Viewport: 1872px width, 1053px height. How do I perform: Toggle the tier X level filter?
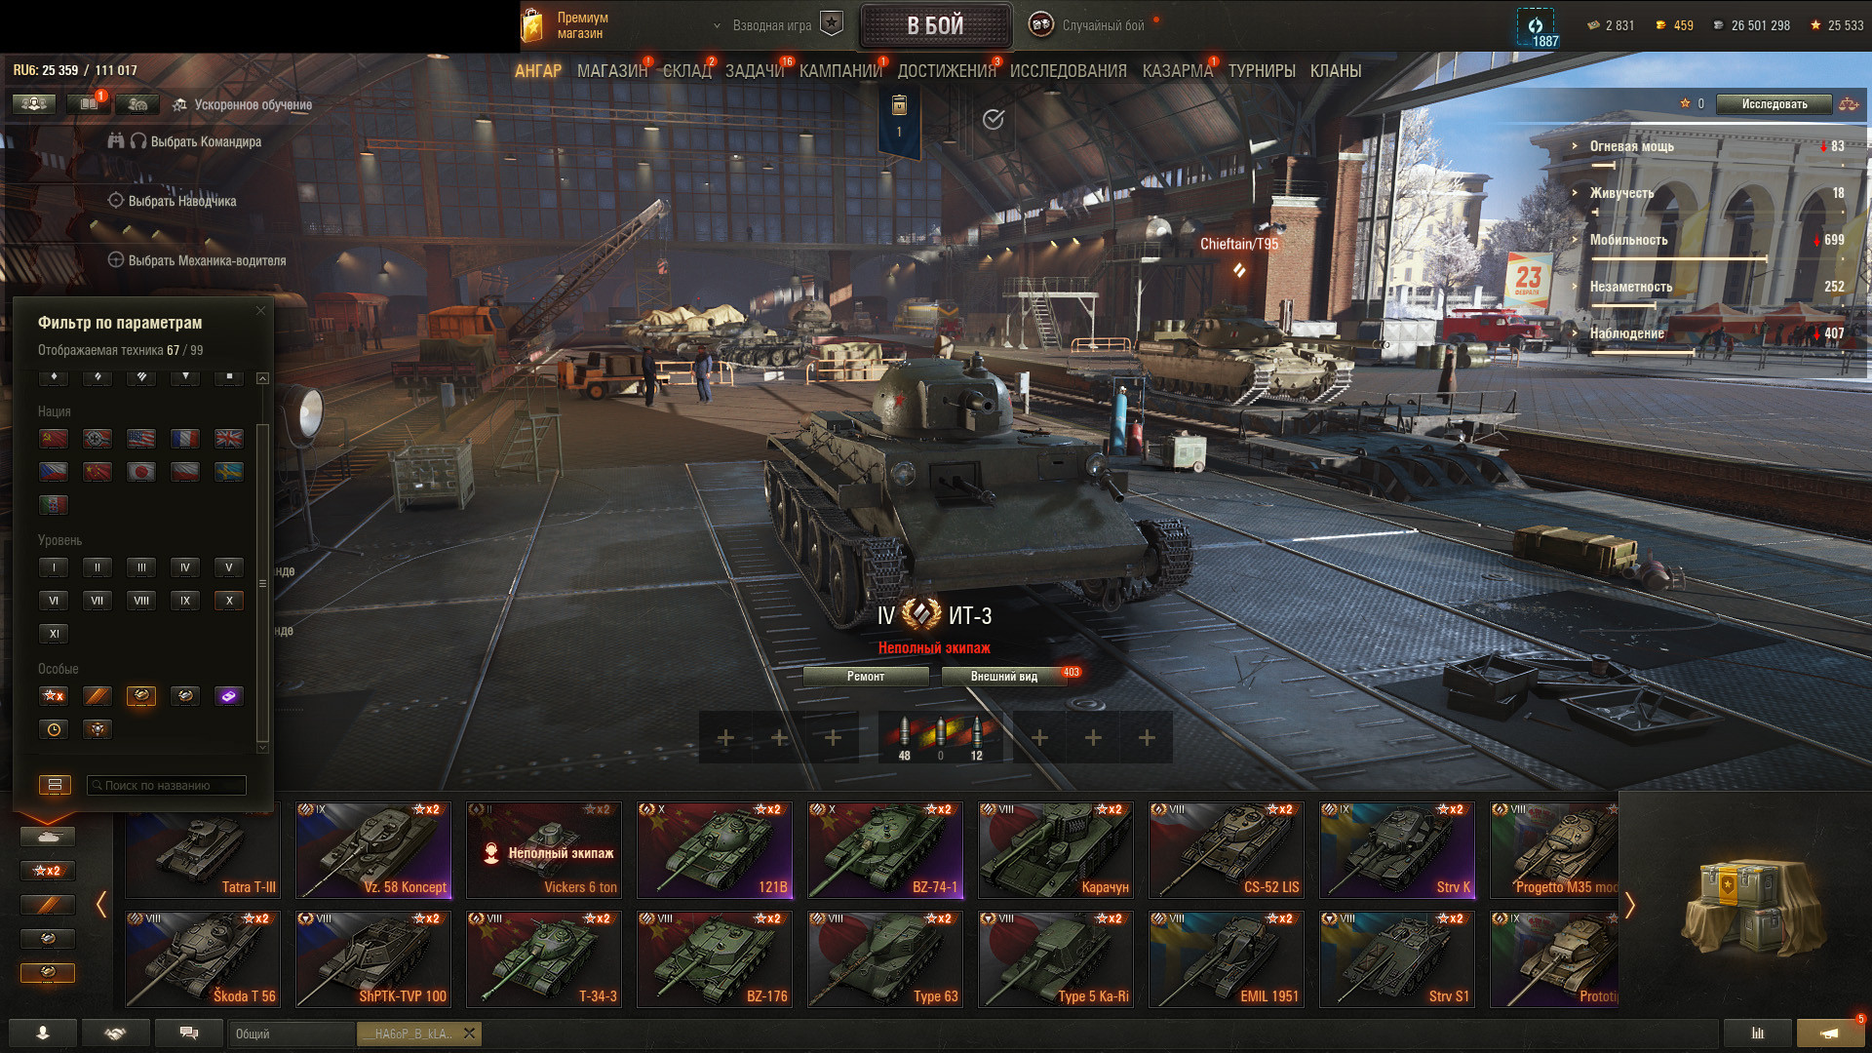coord(229,601)
